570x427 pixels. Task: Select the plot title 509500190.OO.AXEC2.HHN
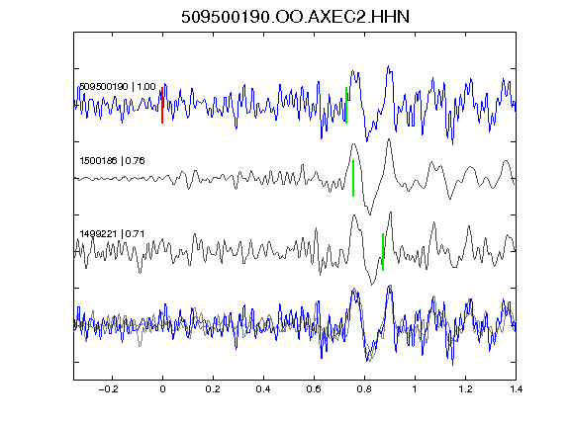[295, 17]
